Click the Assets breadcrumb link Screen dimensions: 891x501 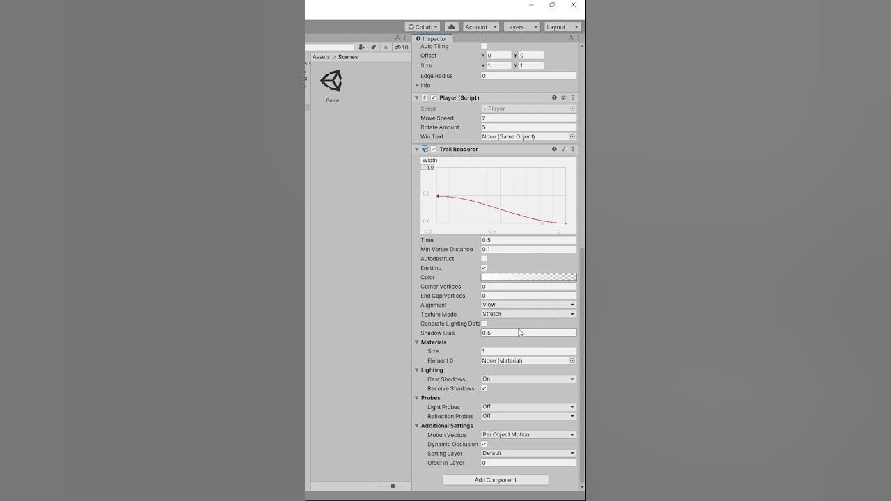tap(321, 57)
